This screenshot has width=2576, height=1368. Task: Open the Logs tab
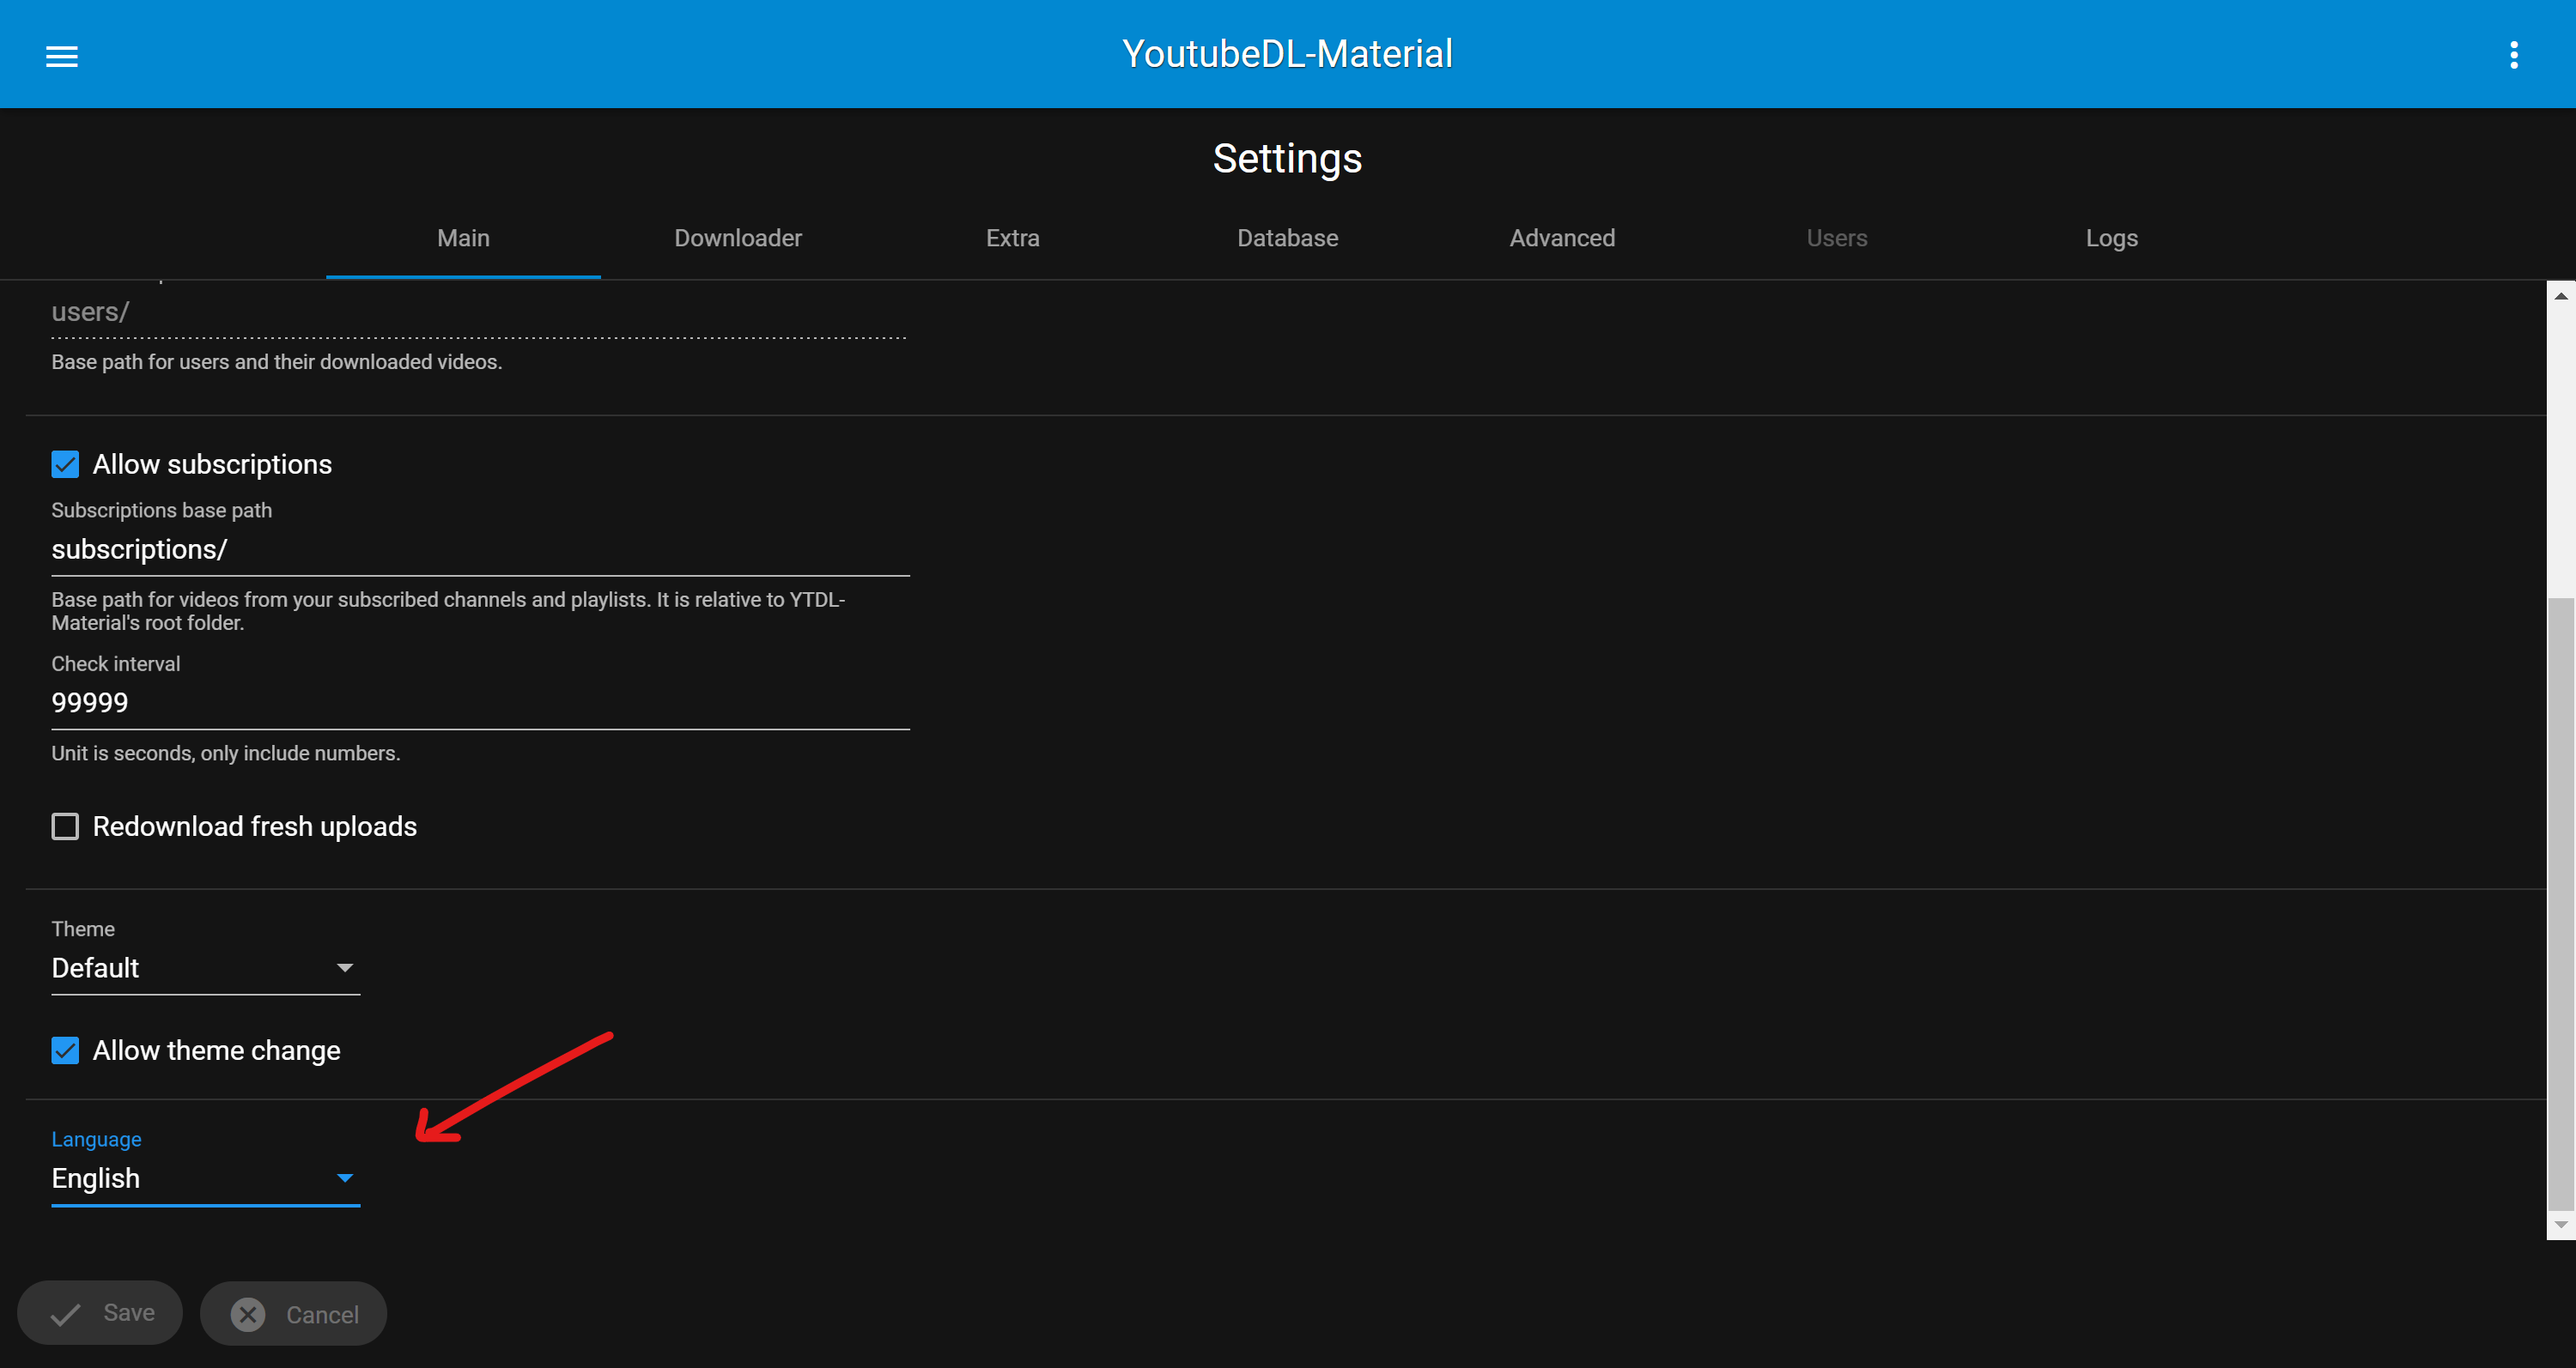click(x=2111, y=238)
